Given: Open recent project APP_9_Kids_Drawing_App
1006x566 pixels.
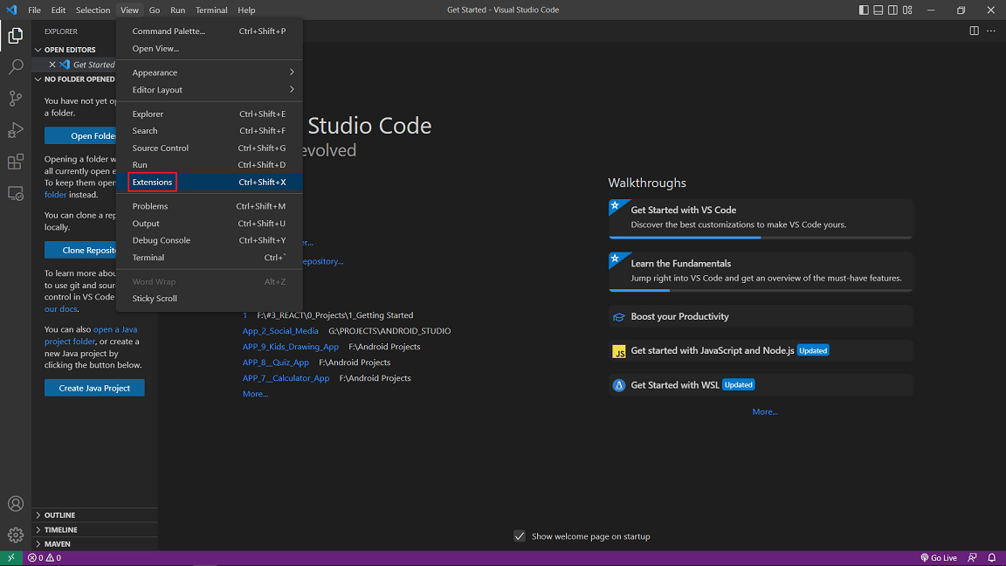Looking at the screenshot, I should click(x=291, y=347).
